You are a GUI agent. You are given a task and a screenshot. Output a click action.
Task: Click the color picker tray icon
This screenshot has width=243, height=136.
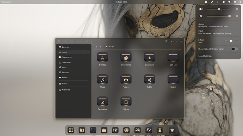212,2
